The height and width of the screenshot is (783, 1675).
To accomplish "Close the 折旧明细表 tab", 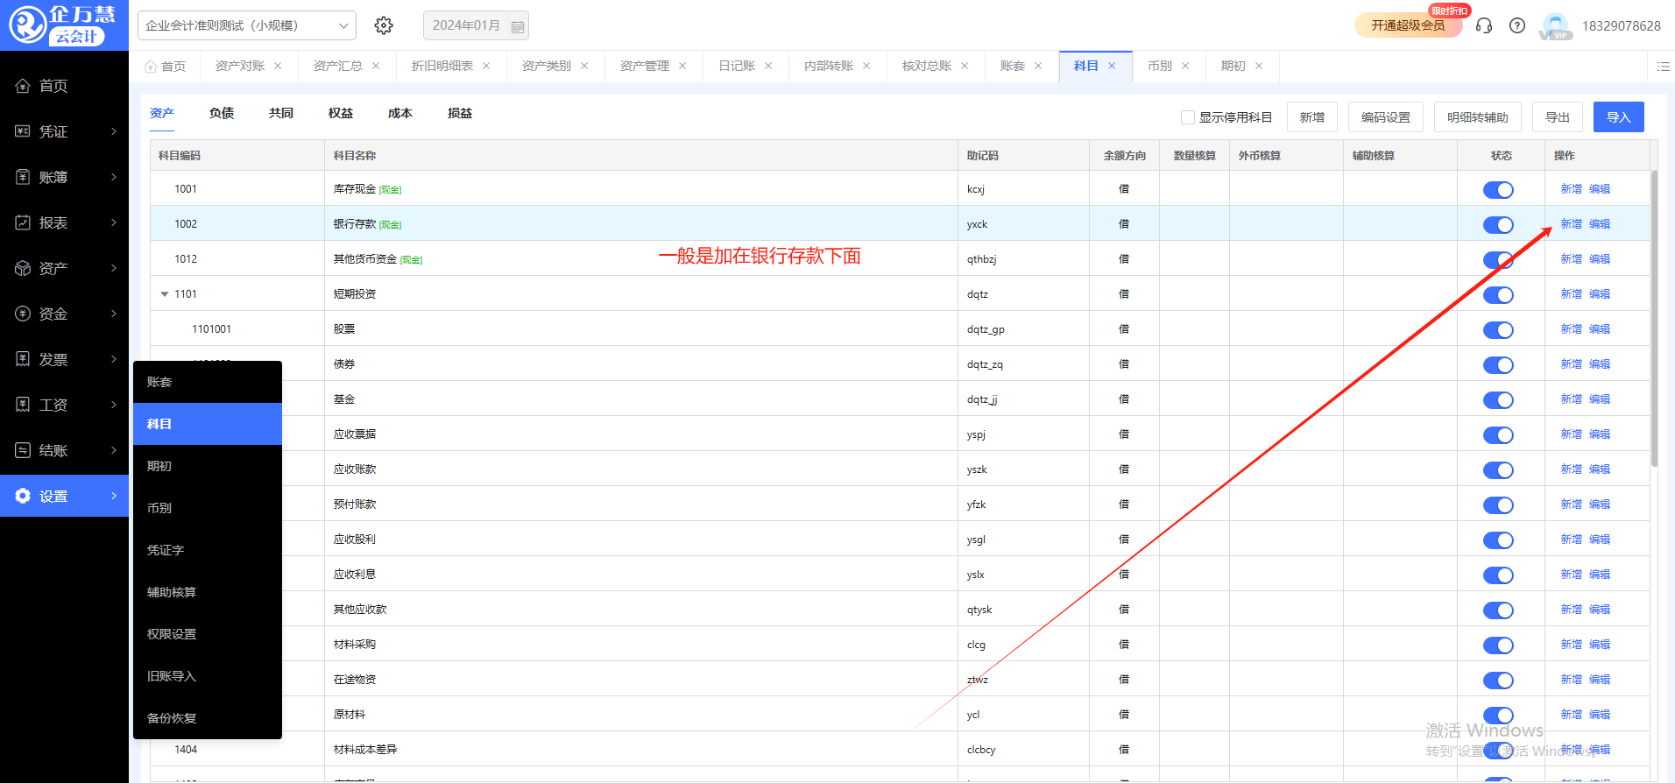I will point(486,66).
